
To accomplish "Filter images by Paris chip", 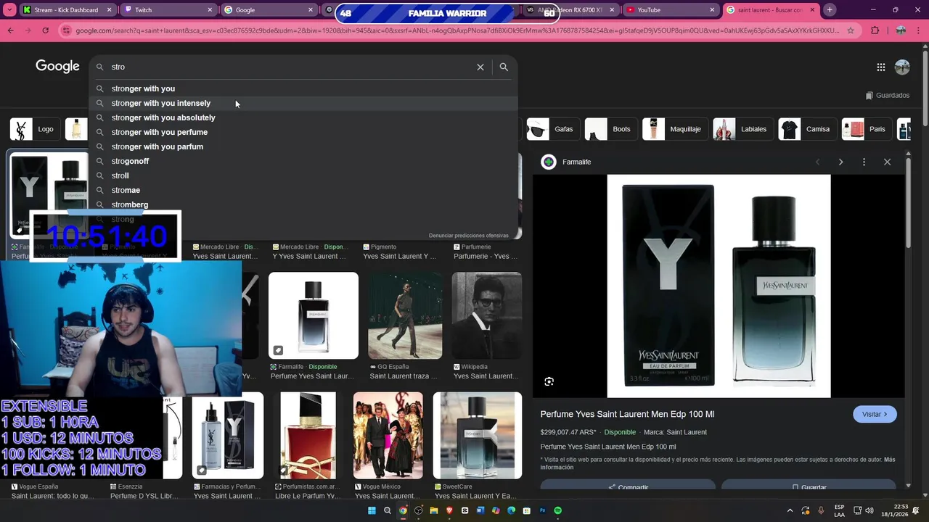I will [866, 129].
